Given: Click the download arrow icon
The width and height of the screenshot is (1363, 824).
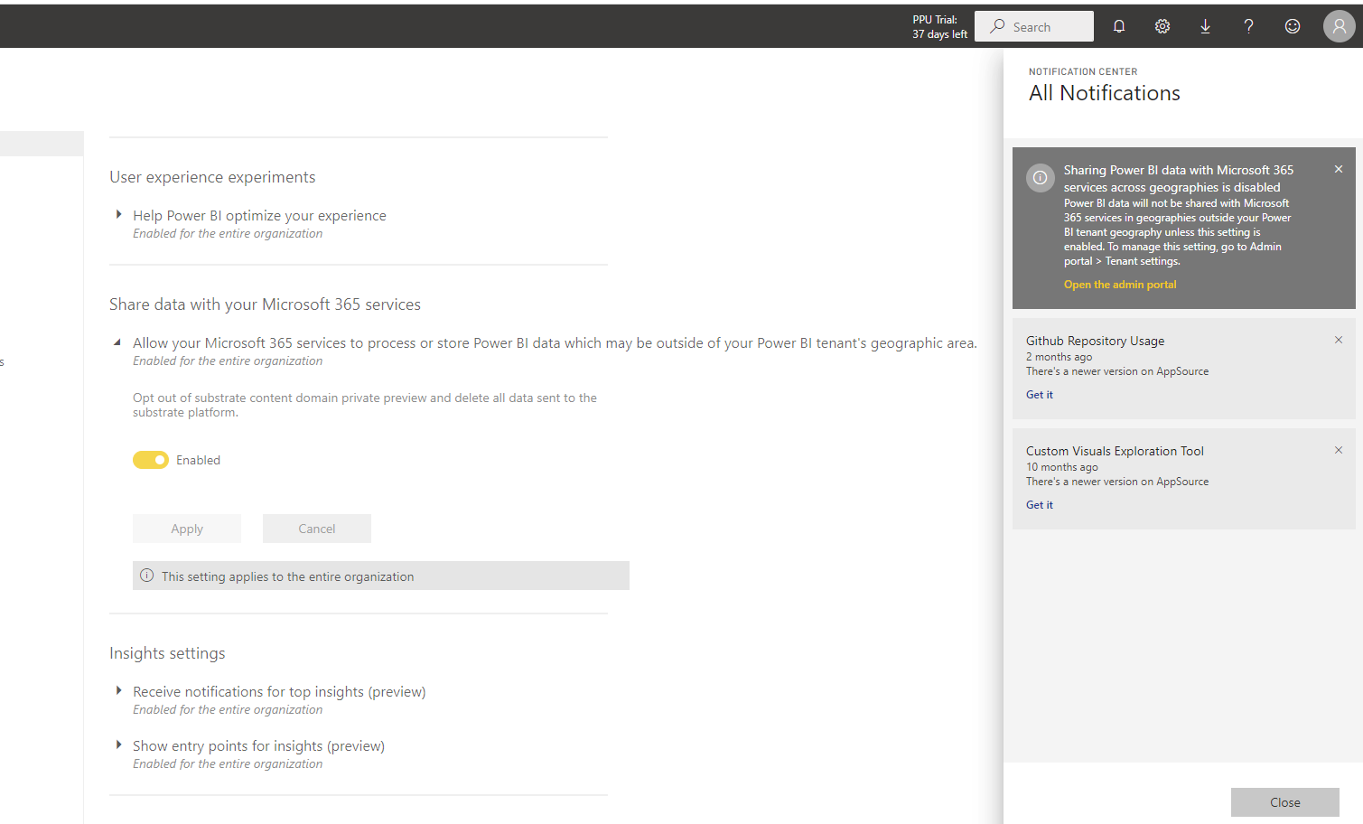Looking at the screenshot, I should (x=1205, y=26).
